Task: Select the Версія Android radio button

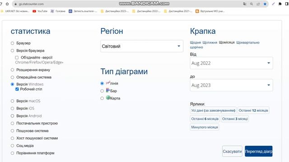Action: tap(12, 116)
